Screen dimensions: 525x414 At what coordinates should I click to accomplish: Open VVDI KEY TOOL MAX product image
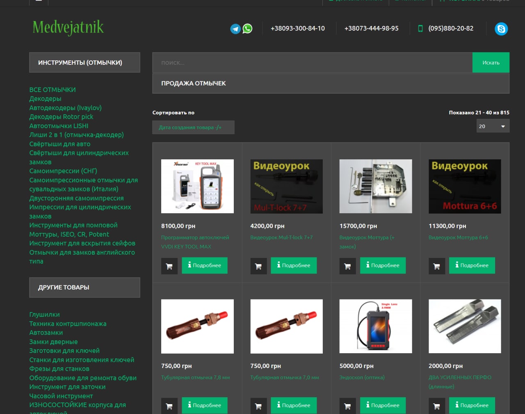(x=197, y=186)
